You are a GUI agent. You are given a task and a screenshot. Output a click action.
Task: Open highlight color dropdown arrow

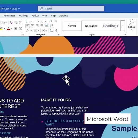[x=4, y=28]
